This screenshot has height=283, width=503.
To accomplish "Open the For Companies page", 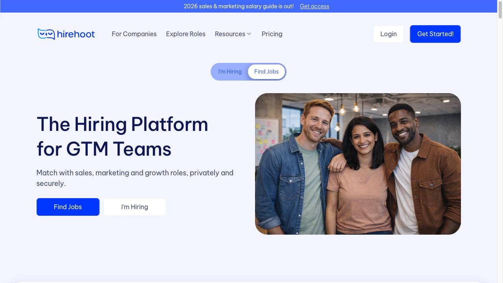I will 134,34.
